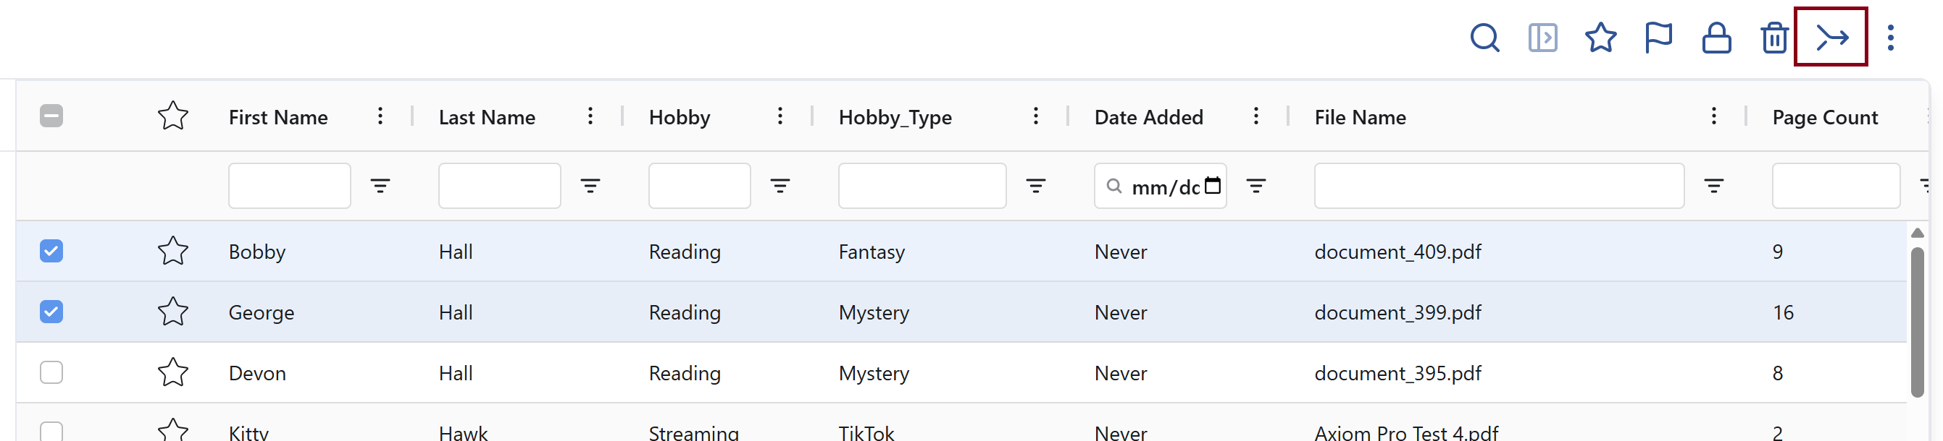Image resolution: width=1943 pixels, height=441 pixels.
Task: Star the George Hall row
Action: tap(172, 312)
